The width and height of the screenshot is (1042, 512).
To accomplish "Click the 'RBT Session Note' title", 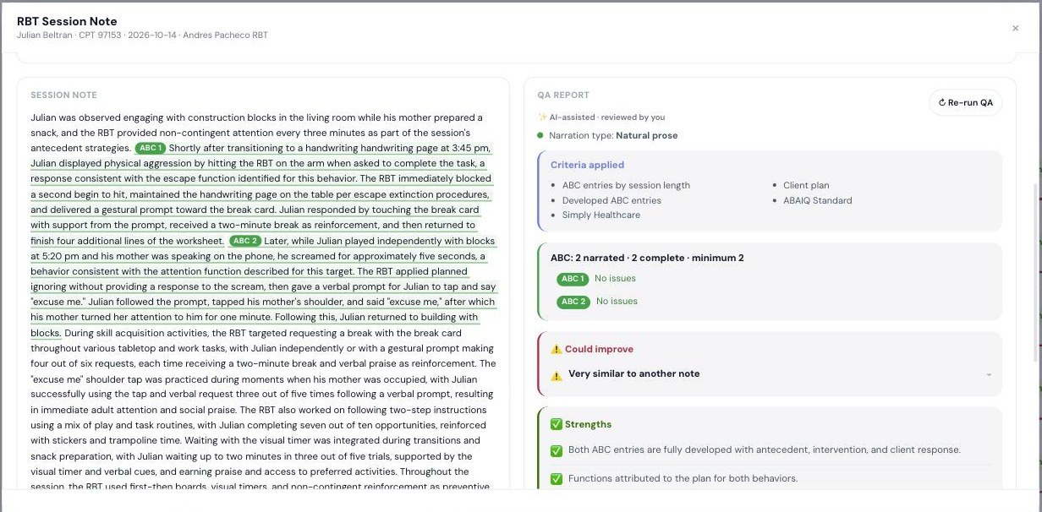I will (x=67, y=21).
